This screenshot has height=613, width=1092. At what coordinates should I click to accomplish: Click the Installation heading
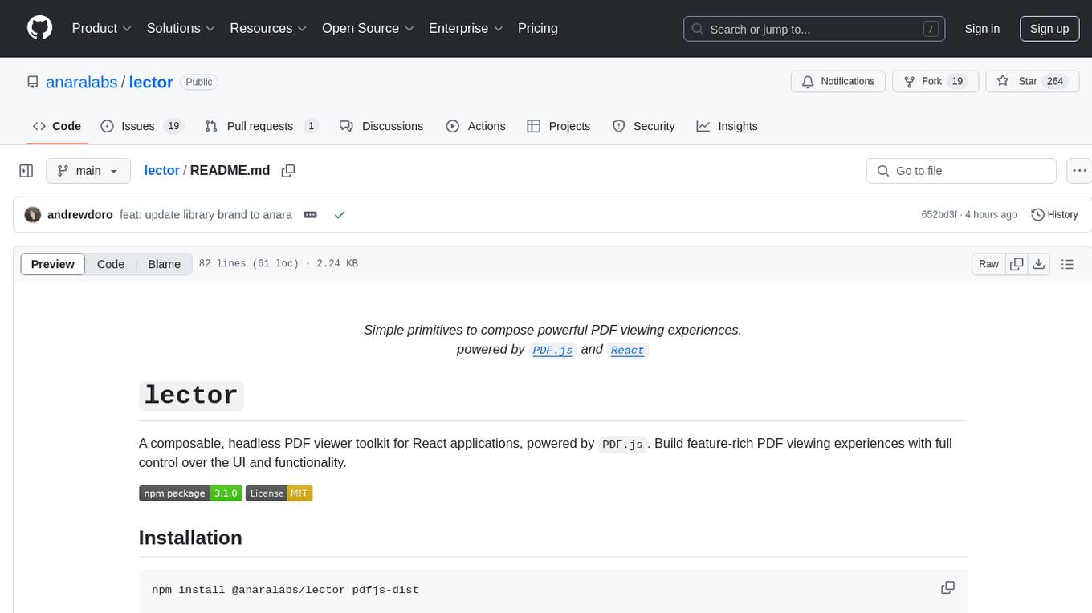click(190, 538)
